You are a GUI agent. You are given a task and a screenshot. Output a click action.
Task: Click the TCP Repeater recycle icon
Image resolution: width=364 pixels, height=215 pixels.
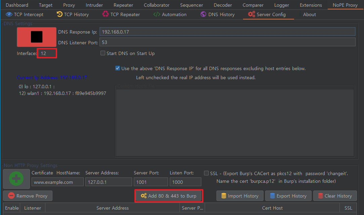(x=106, y=14)
